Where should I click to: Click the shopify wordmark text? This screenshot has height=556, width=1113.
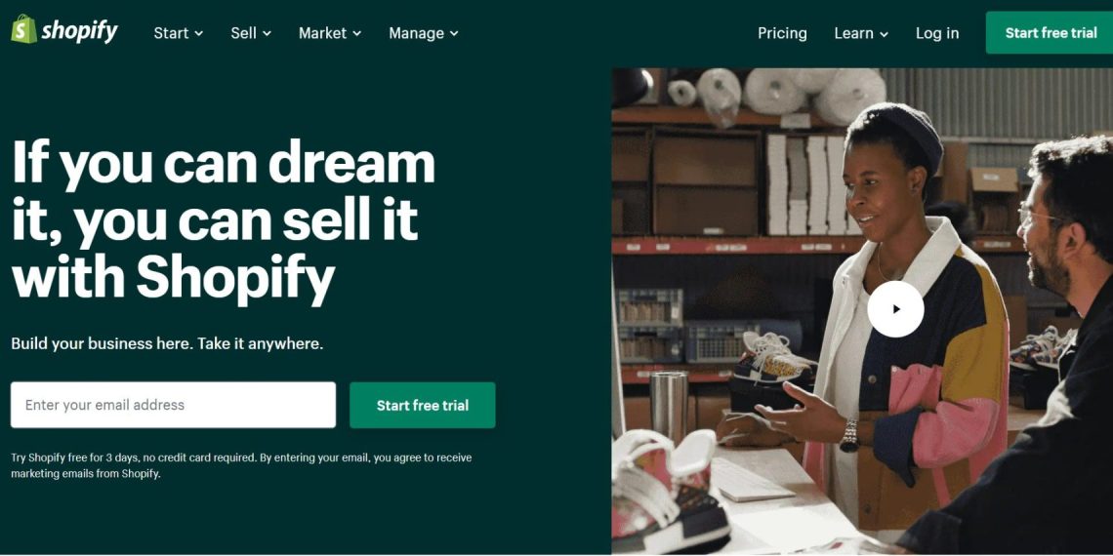pos(79,31)
